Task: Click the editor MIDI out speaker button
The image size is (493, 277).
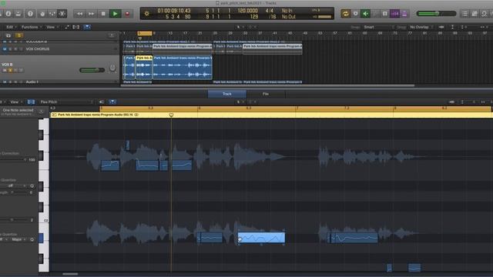Action: pyautogui.click(x=101, y=102)
